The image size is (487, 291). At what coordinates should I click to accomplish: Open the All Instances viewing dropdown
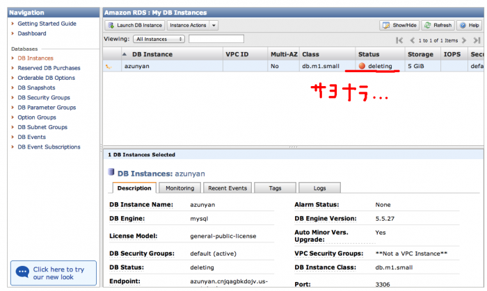[x=159, y=39]
